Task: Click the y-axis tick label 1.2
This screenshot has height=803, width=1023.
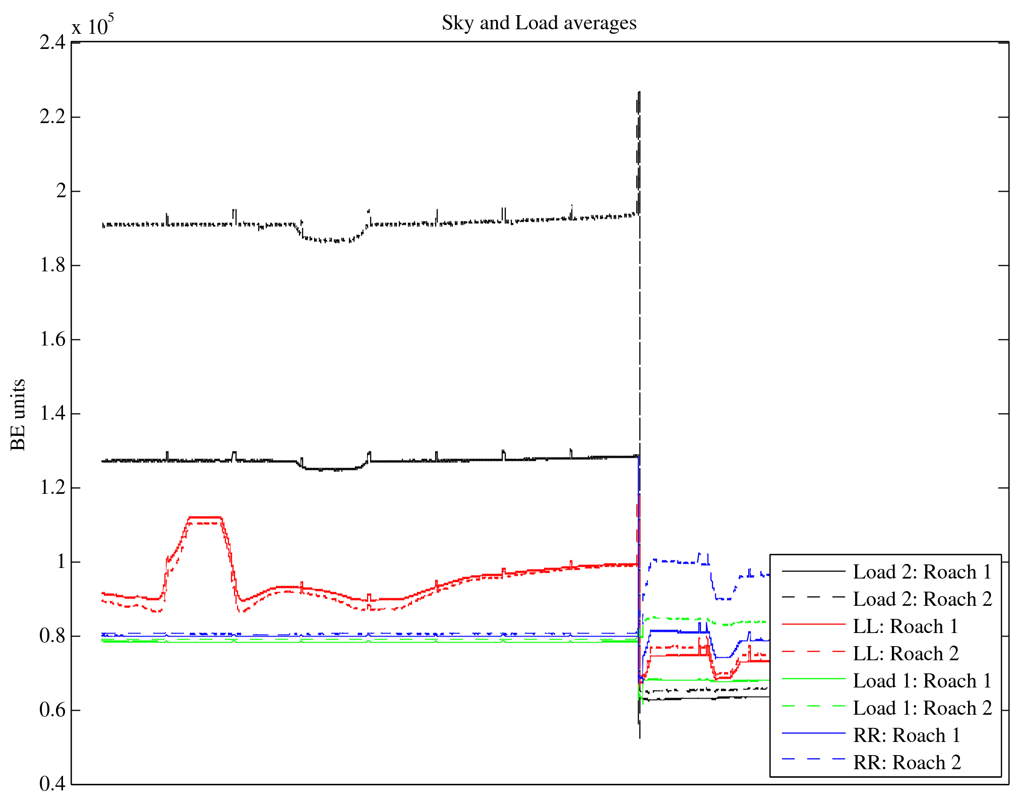Action: click(x=52, y=488)
